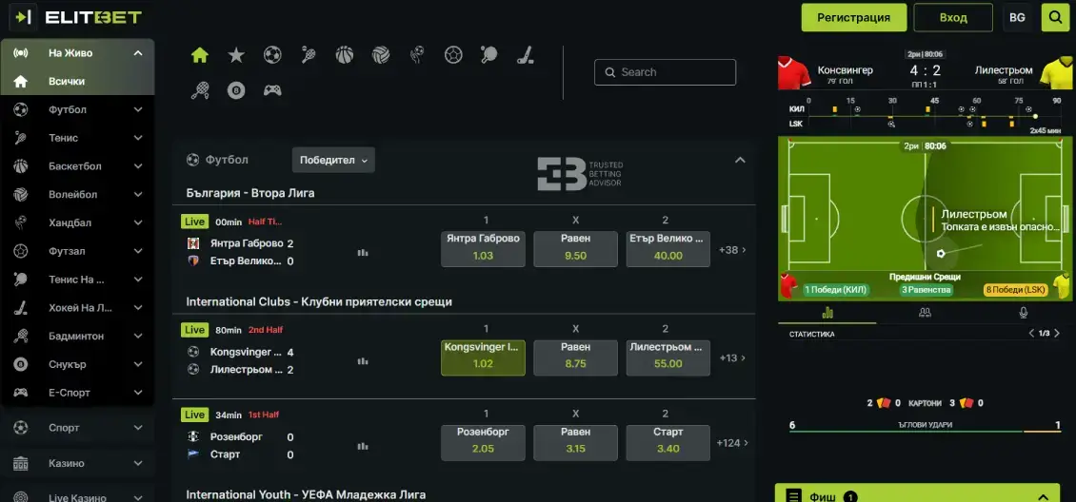Click the Вход login button
Image resolution: width=1076 pixels, height=502 pixels.
click(x=953, y=18)
